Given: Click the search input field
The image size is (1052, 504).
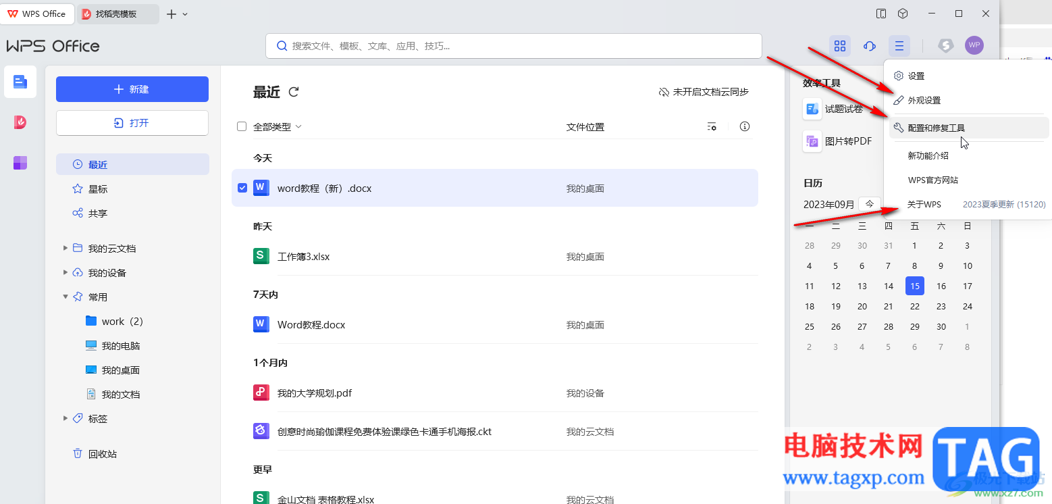Looking at the screenshot, I should click(513, 46).
